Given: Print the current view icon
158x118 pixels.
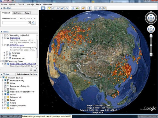Looking at the screenshot, I should click(100, 8).
